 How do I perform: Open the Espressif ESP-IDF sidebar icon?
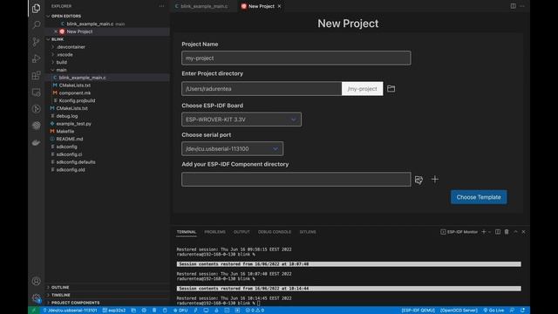[x=36, y=126]
